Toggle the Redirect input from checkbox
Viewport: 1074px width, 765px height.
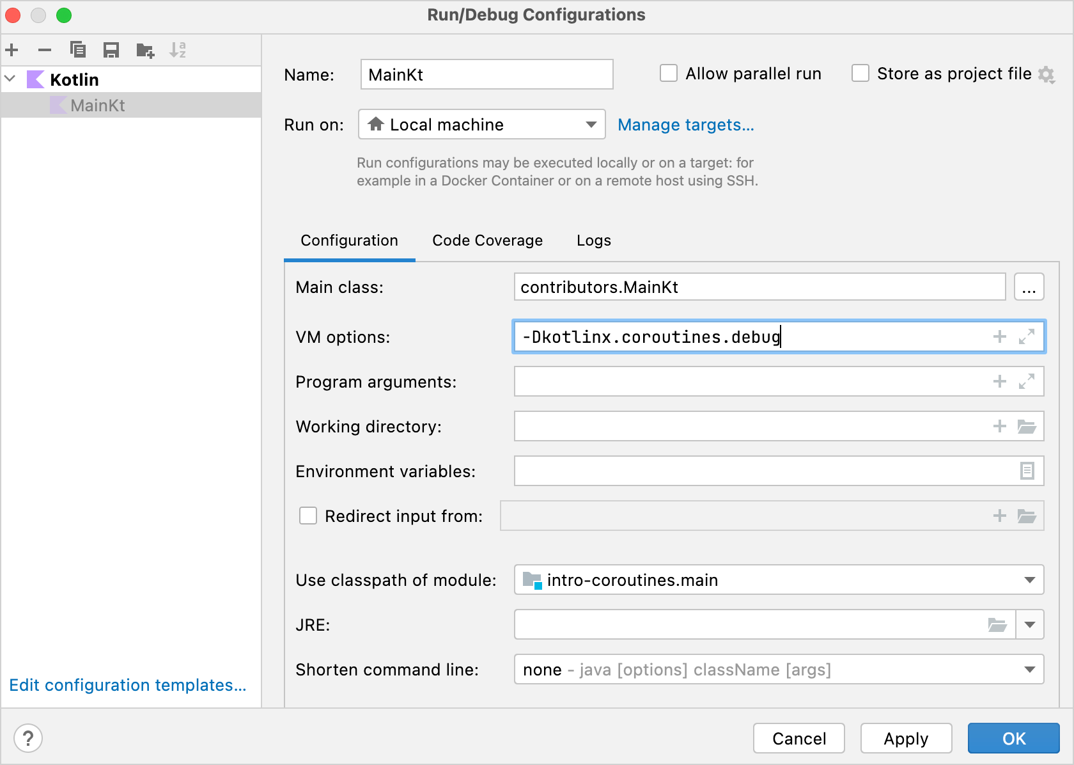(x=308, y=516)
